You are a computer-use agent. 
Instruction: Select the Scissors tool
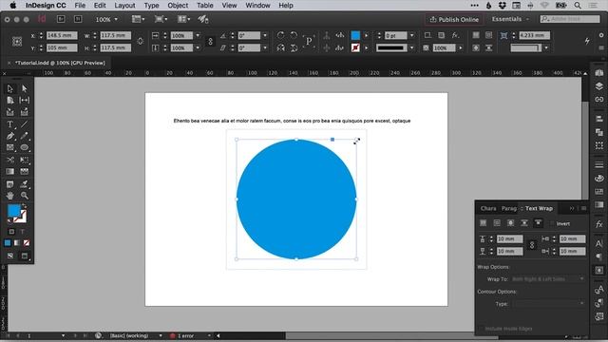point(10,160)
